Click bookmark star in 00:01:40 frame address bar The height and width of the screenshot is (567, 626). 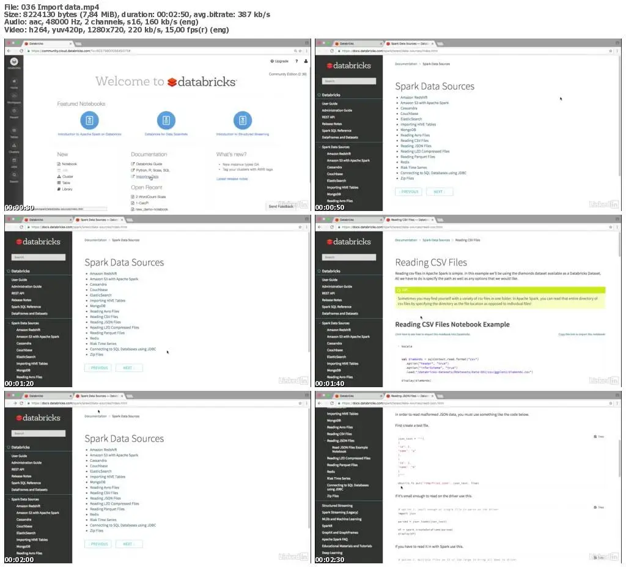click(x=611, y=227)
